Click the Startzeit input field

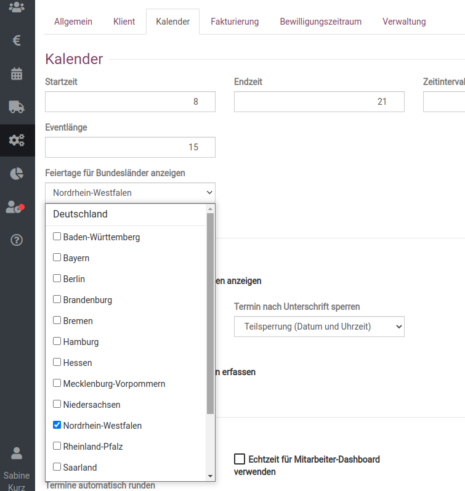pyautogui.click(x=130, y=102)
